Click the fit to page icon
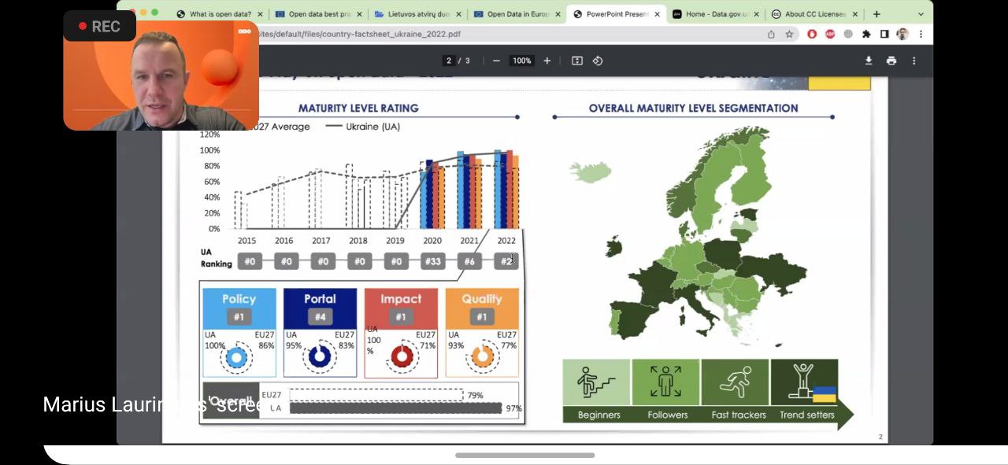1008x465 pixels. (x=577, y=61)
